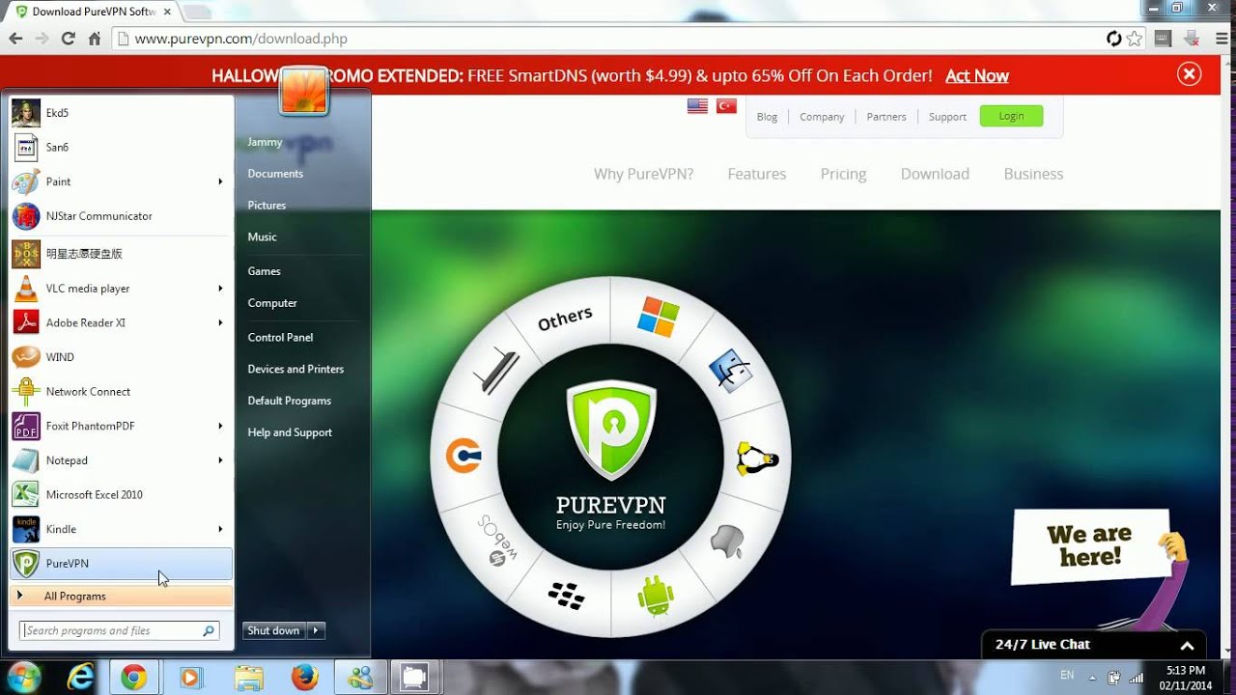Pick the Linux penguin icon on wheel
The width and height of the screenshot is (1236, 695).
click(x=756, y=459)
